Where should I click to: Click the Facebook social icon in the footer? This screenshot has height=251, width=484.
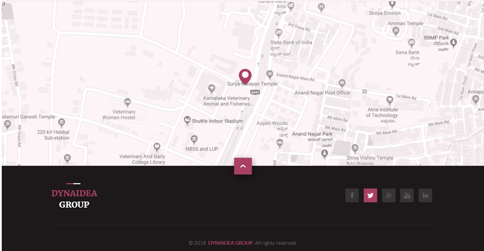[x=352, y=195]
